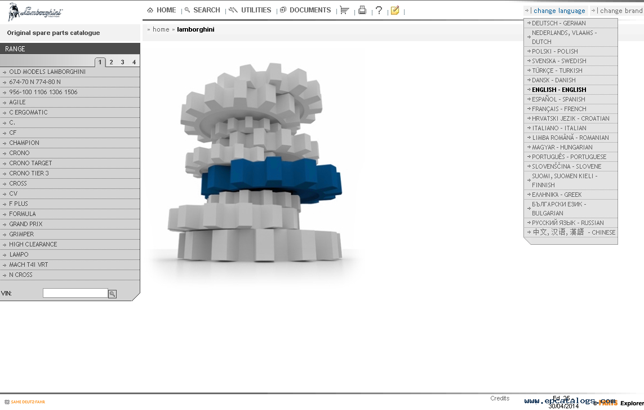Viewport: 644px width, 410px height.
Task: Go to HOME menu
Action: (162, 10)
